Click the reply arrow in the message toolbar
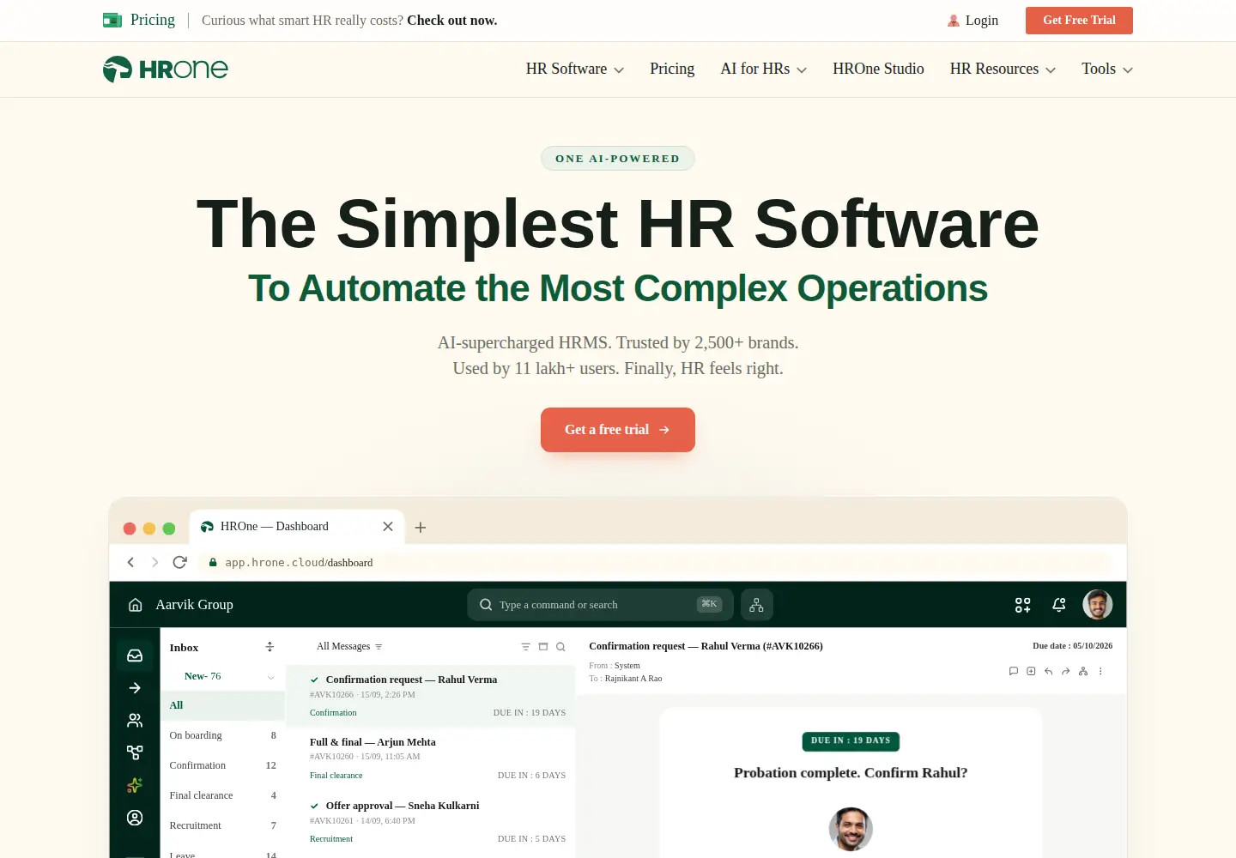The height and width of the screenshot is (858, 1236). pyautogui.click(x=1048, y=671)
